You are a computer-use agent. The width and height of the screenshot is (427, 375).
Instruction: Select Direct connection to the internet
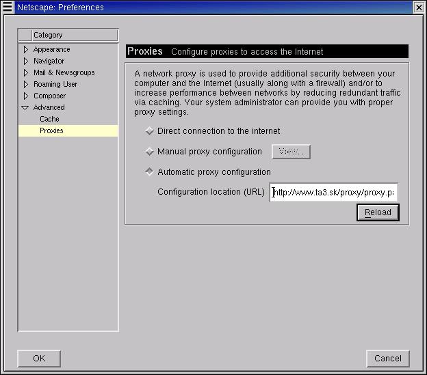(149, 131)
